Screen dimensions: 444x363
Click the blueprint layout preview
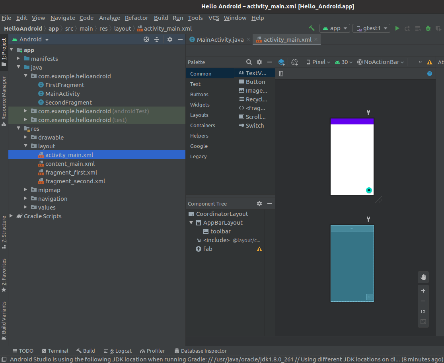[x=352, y=264]
